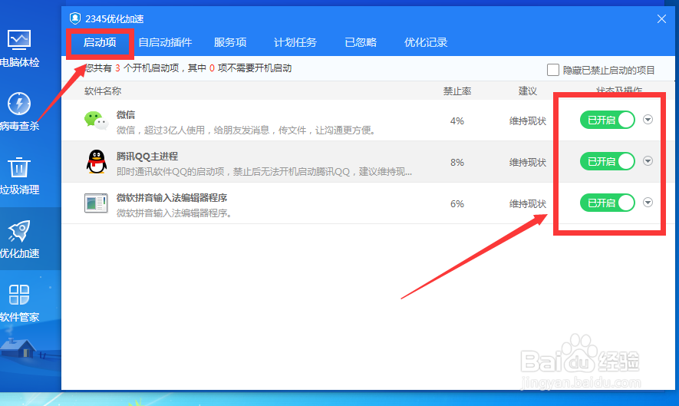Screen dimensions: 679x406
Task: Switch to the 启动项 tab
Action: [x=100, y=42]
